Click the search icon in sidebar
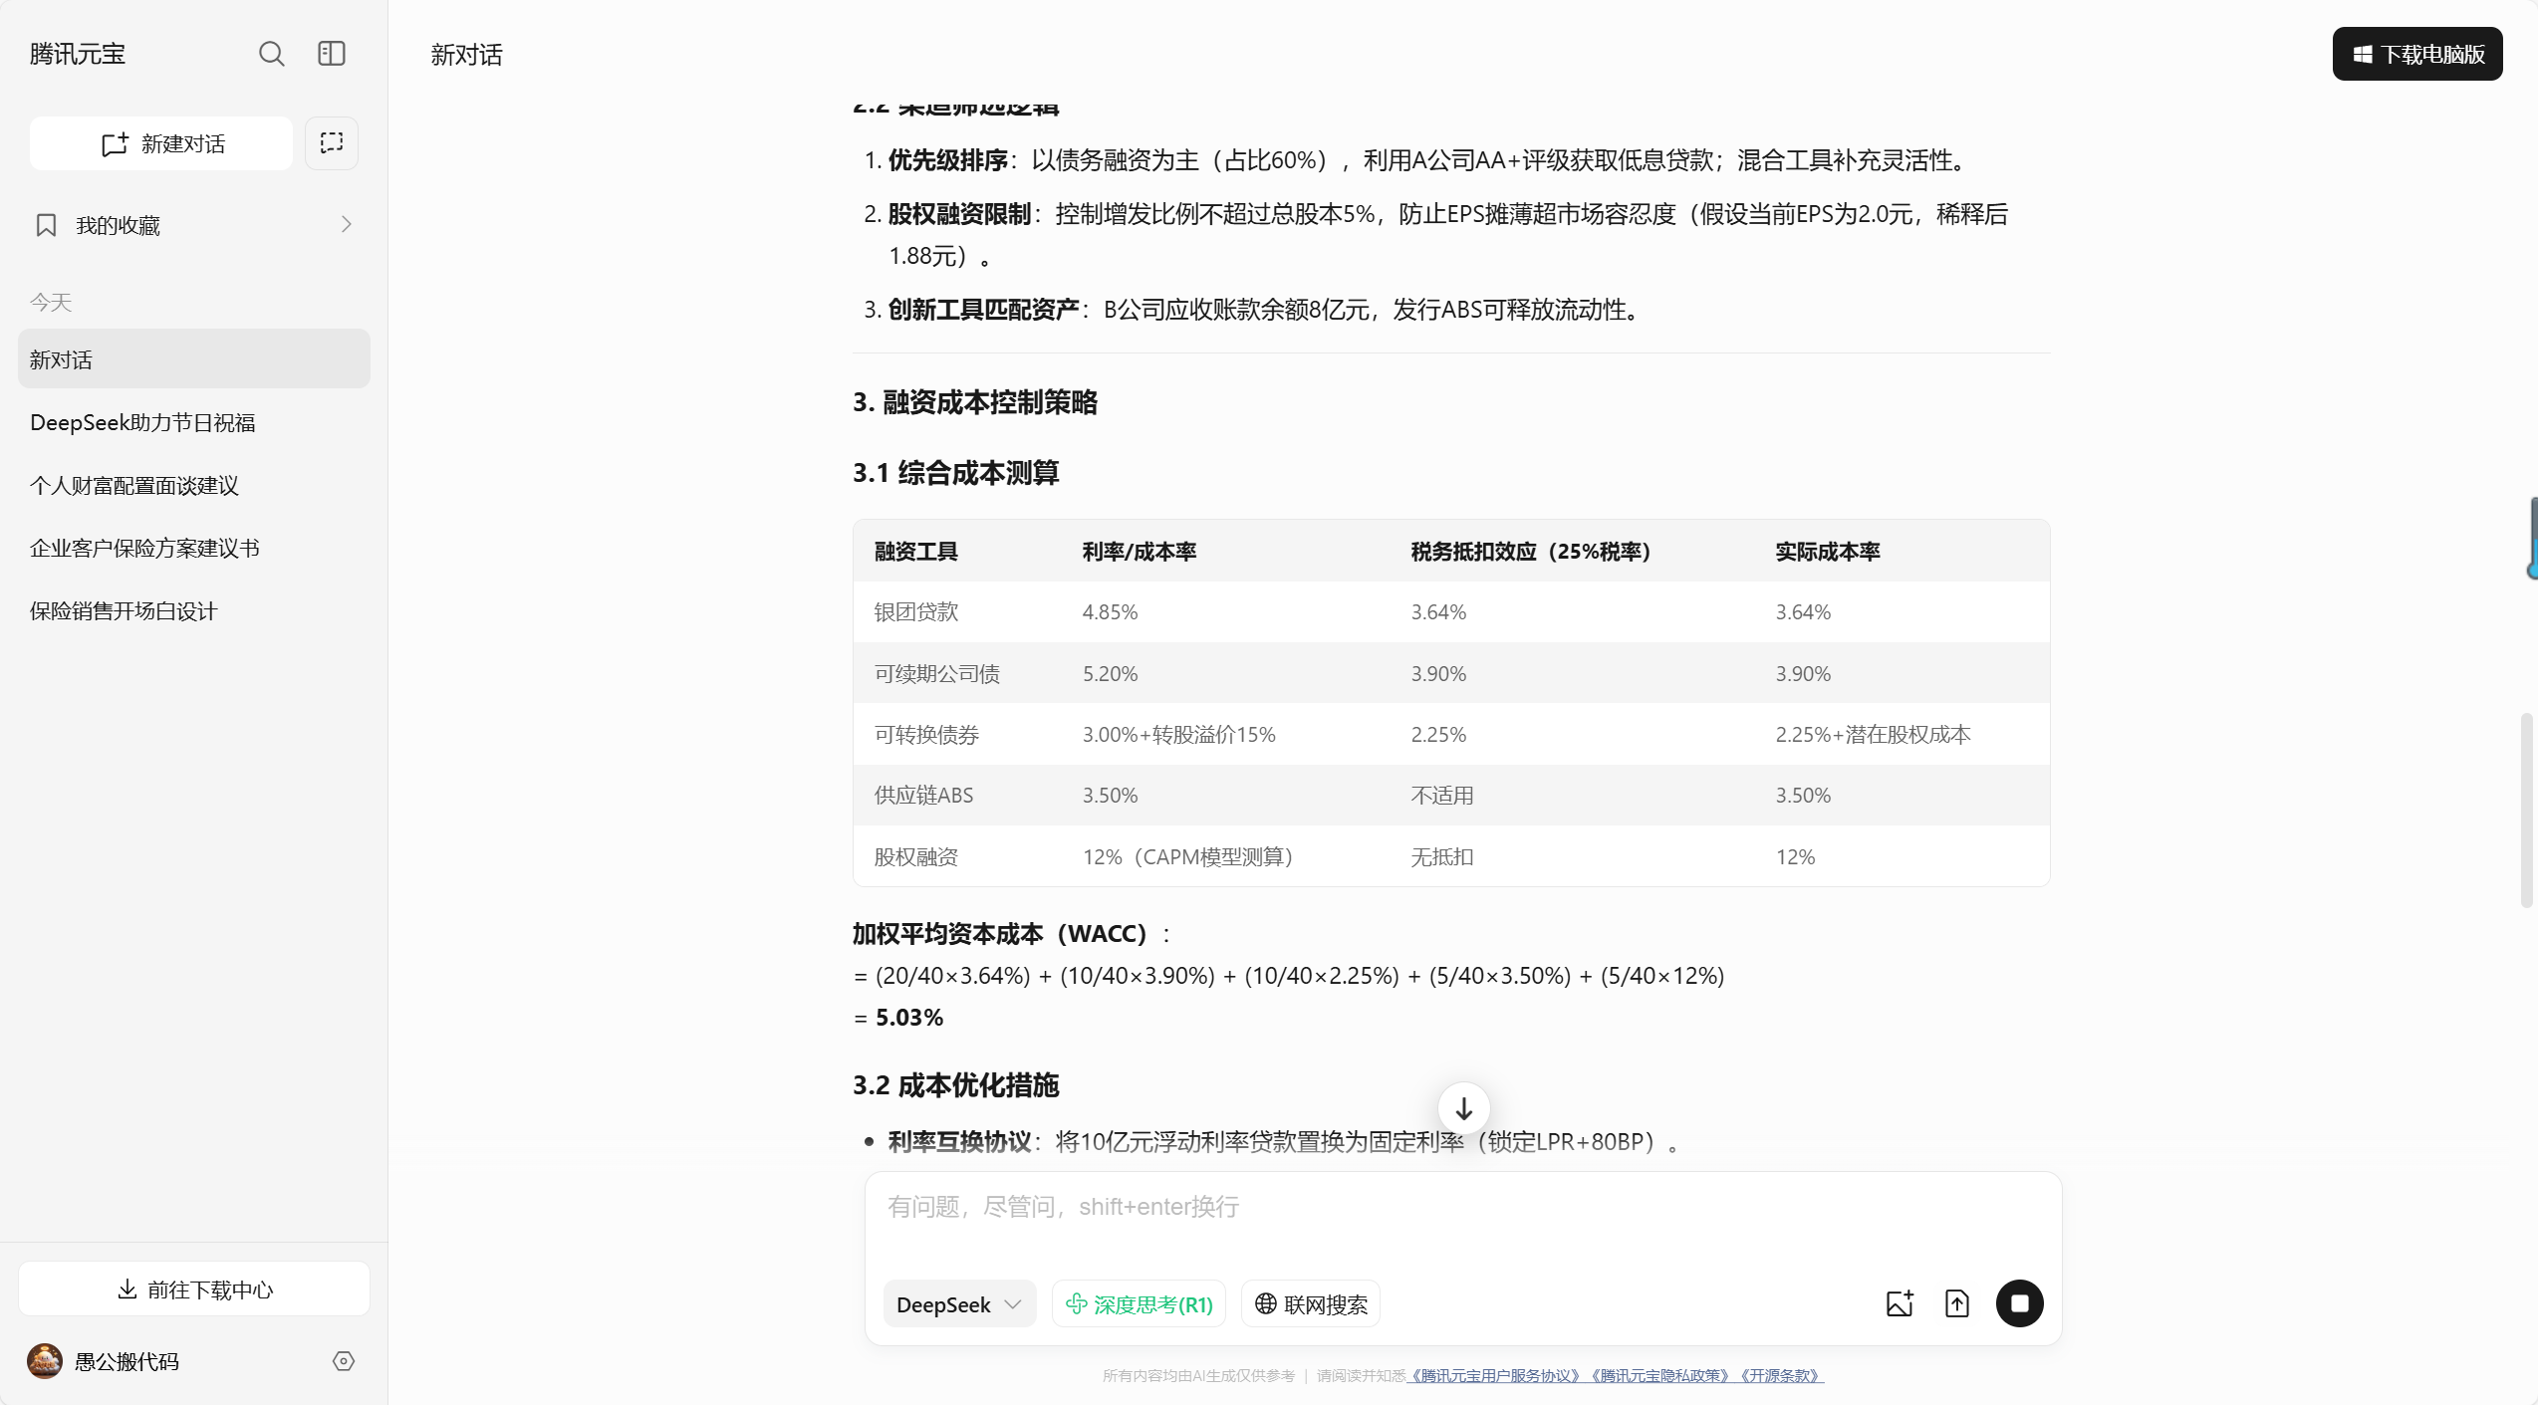The image size is (2538, 1405). pos(271,54)
